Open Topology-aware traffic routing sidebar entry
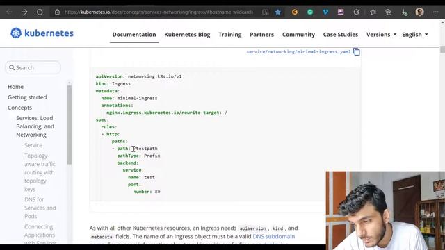 [40, 172]
